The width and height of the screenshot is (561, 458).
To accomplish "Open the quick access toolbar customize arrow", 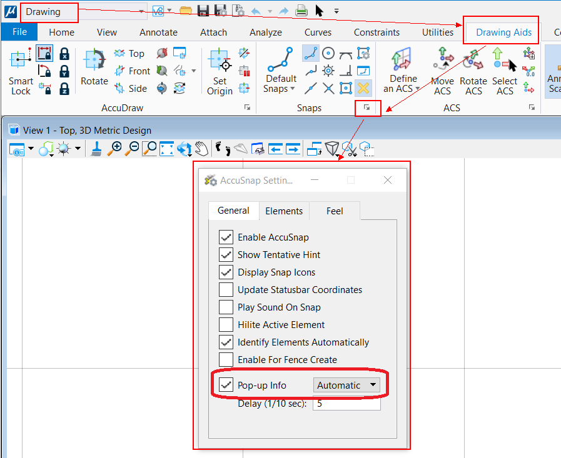I will [x=336, y=11].
